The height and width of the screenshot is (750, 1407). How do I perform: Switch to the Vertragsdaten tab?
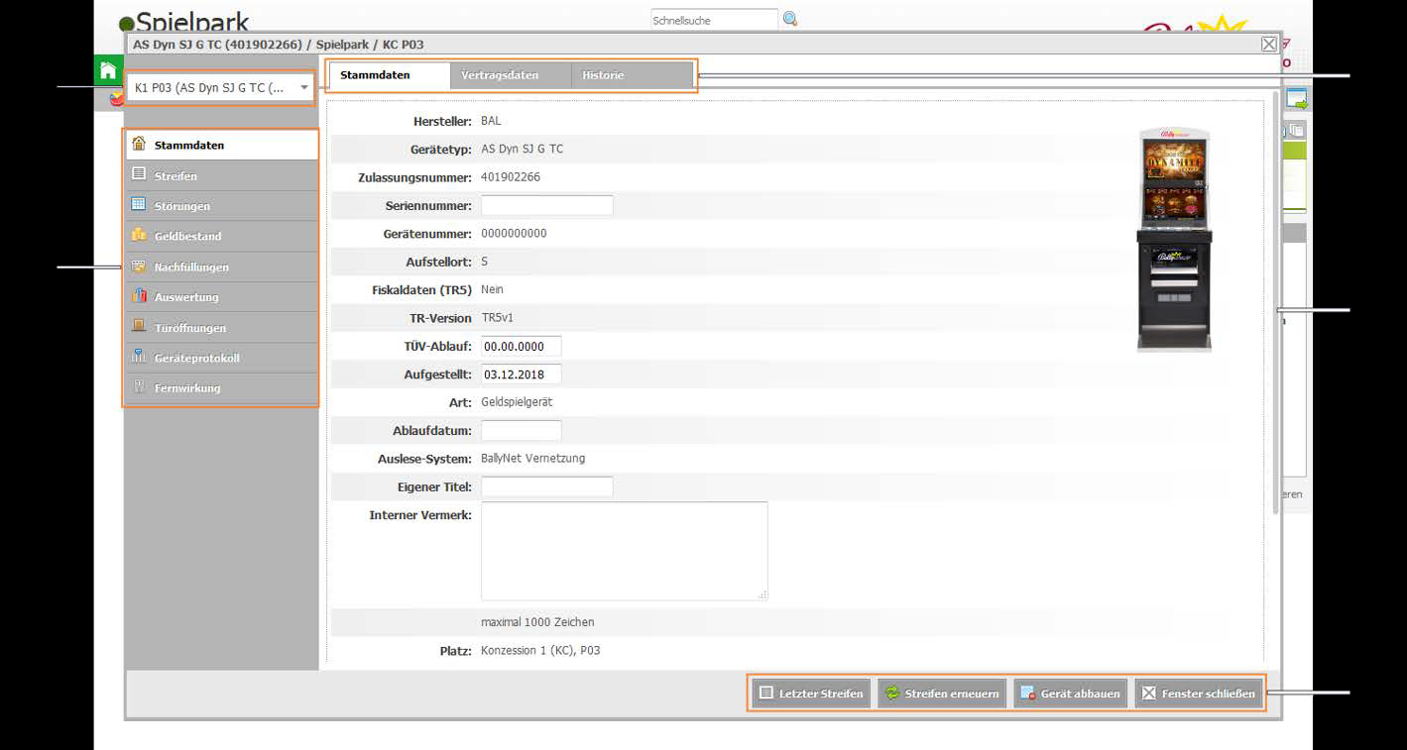[x=510, y=75]
